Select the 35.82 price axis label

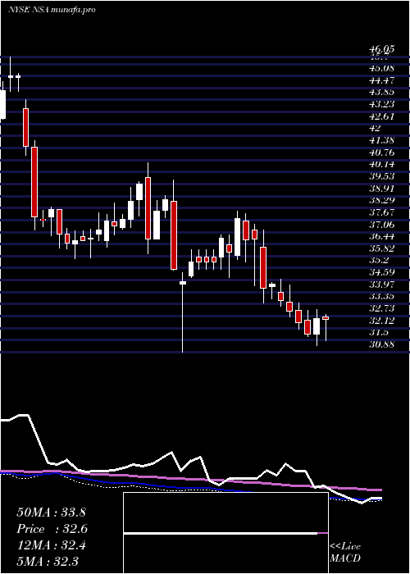click(381, 248)
